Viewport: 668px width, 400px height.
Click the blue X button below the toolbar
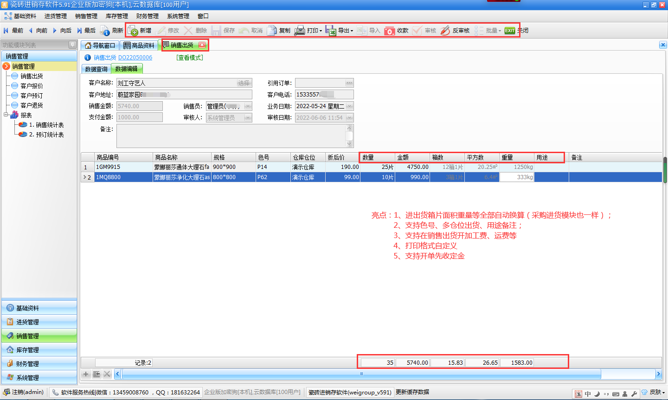[x=663, y=45]
